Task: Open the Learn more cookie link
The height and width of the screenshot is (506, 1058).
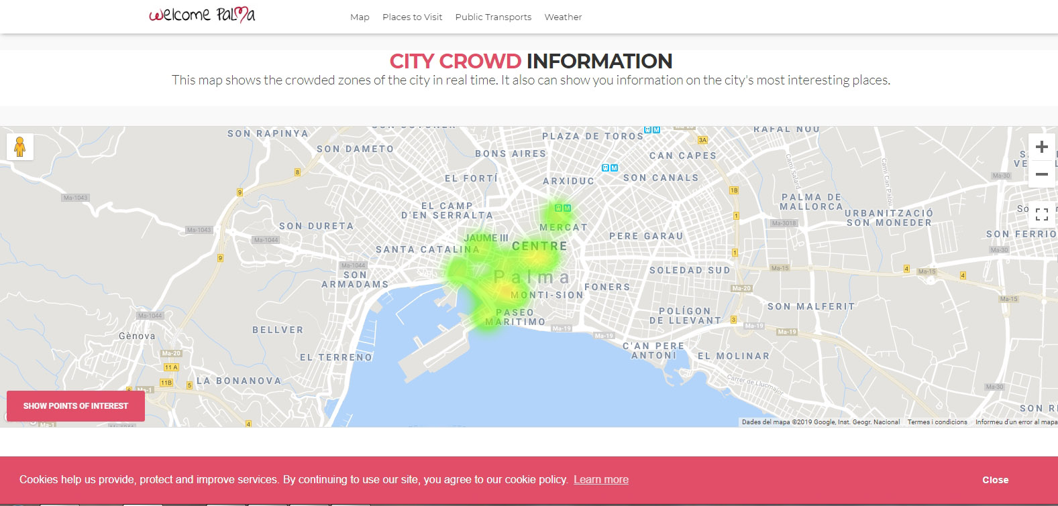Action: [601, 480]
